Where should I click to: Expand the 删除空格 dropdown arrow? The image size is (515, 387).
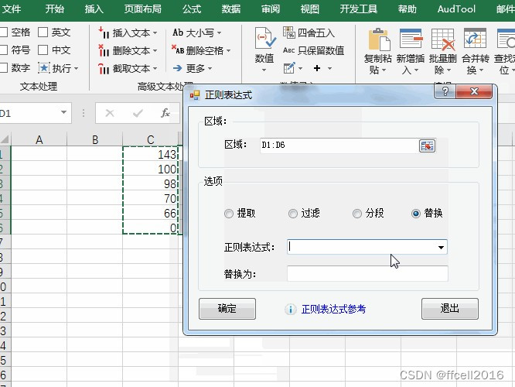click(x=229, y=50)
